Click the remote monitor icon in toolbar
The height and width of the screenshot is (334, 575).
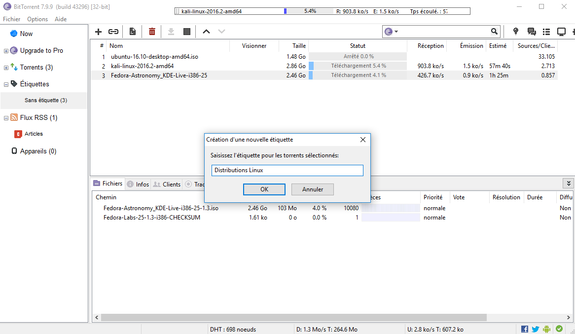pyautogui.click(x=561, y=32)
